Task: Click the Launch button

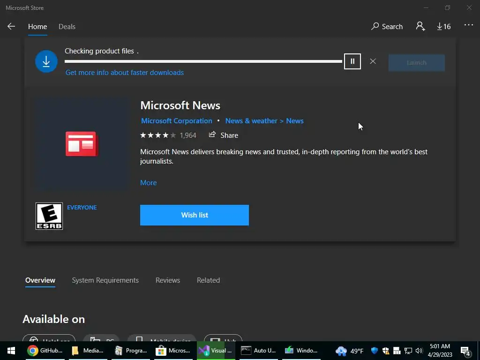Action: coord(417,63)
